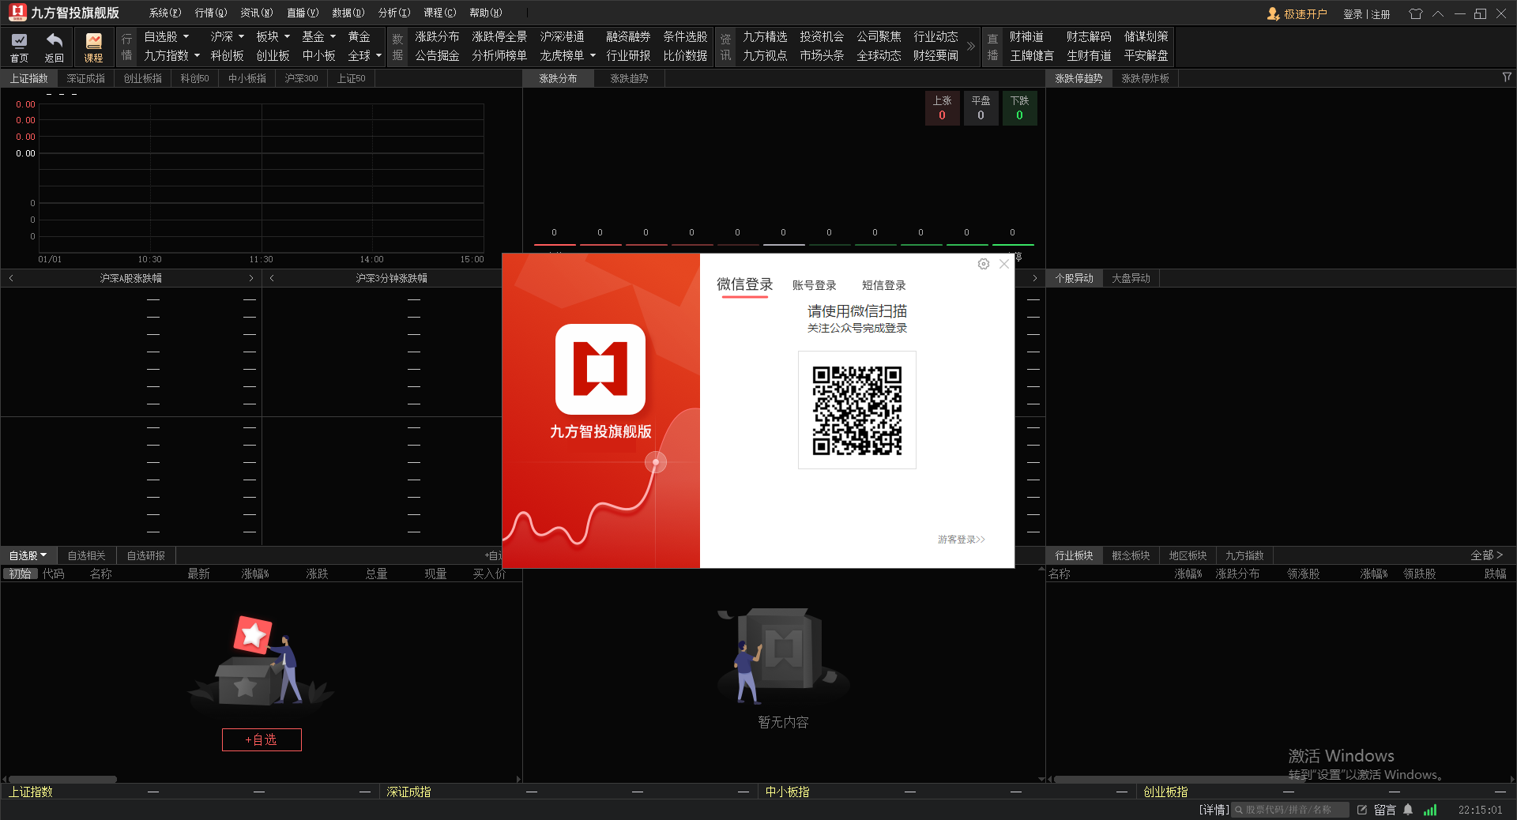Switch to 科创50 index tab
The image size is (1517, 820).
point(194,78)
